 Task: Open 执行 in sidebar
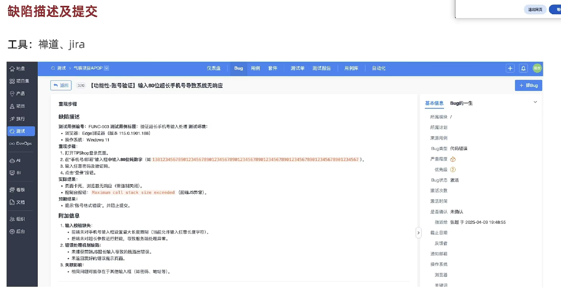pos(17,119)
